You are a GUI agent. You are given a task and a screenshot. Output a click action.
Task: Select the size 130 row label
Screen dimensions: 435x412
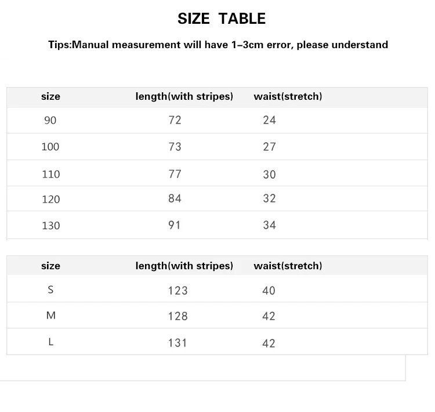click(51, 225)
